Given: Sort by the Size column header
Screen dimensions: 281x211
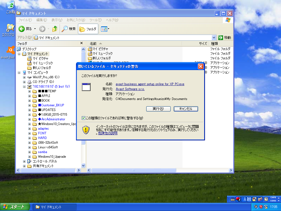Looking at the screenshot, I should (195, 44).
